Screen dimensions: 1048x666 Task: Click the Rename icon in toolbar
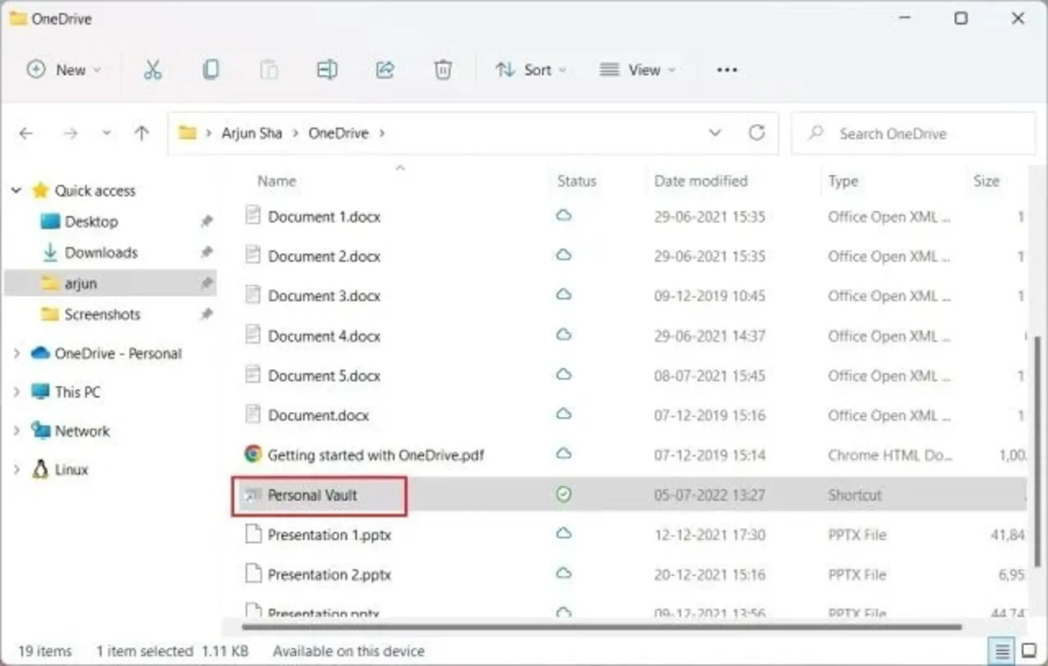click(x=327, y=70)
